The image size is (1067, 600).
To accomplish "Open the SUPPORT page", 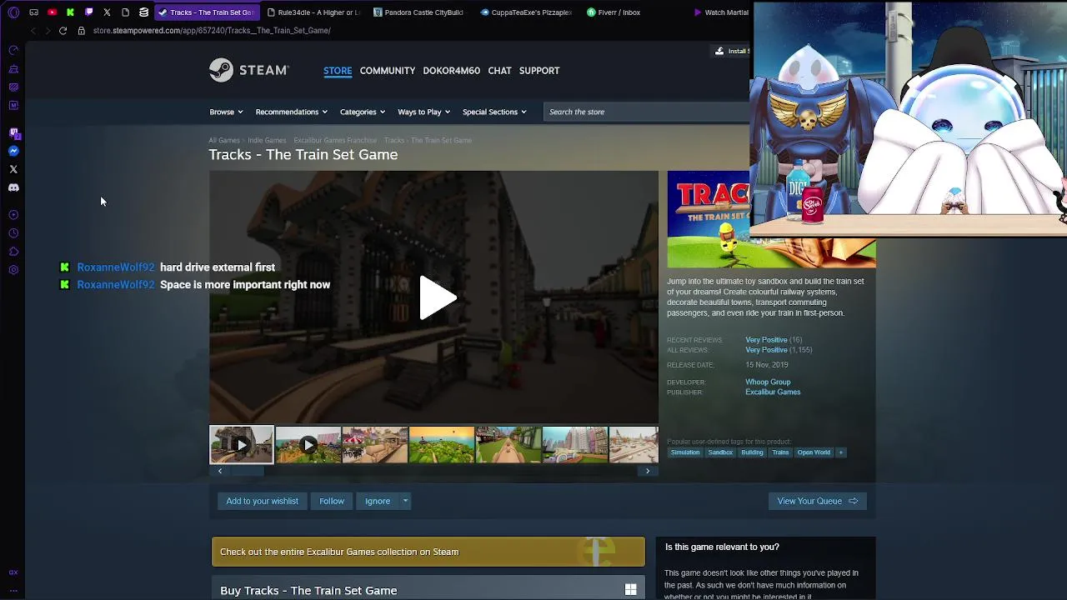I will (x=539, y=71).
